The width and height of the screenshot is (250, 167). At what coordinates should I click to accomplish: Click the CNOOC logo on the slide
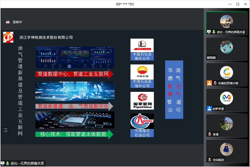click(x=142, y=121)
